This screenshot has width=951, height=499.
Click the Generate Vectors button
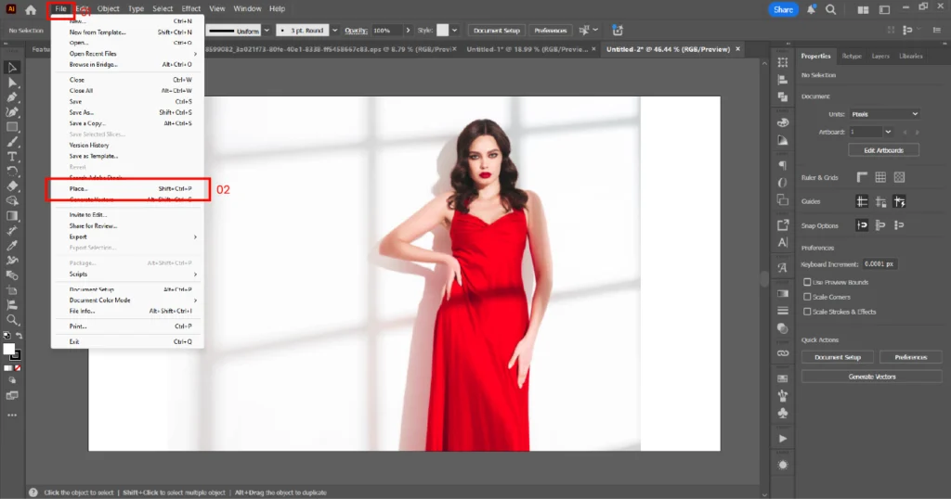tap(871, 377)
